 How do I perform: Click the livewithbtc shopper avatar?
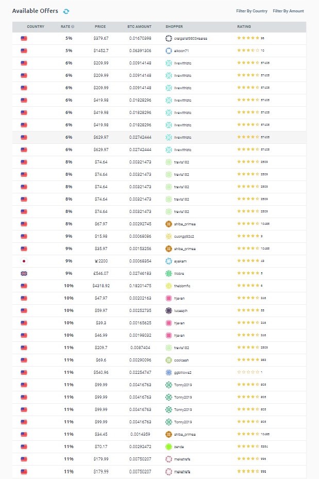click(167, 63)
